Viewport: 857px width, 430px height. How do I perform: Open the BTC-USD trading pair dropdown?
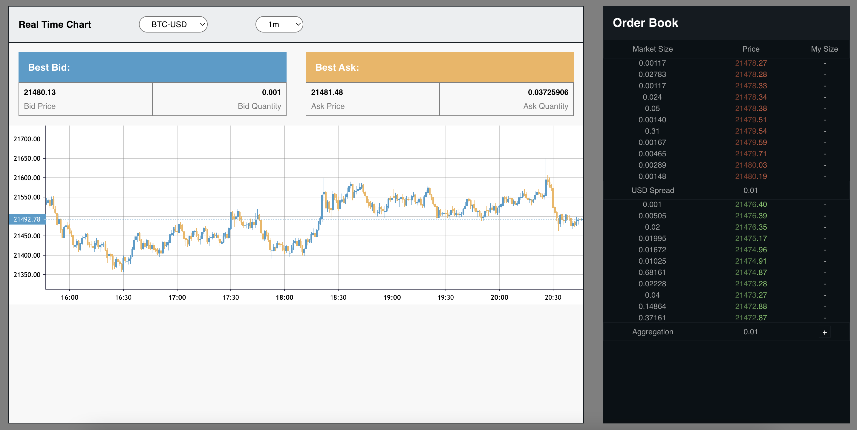click(x=173, y=24)
